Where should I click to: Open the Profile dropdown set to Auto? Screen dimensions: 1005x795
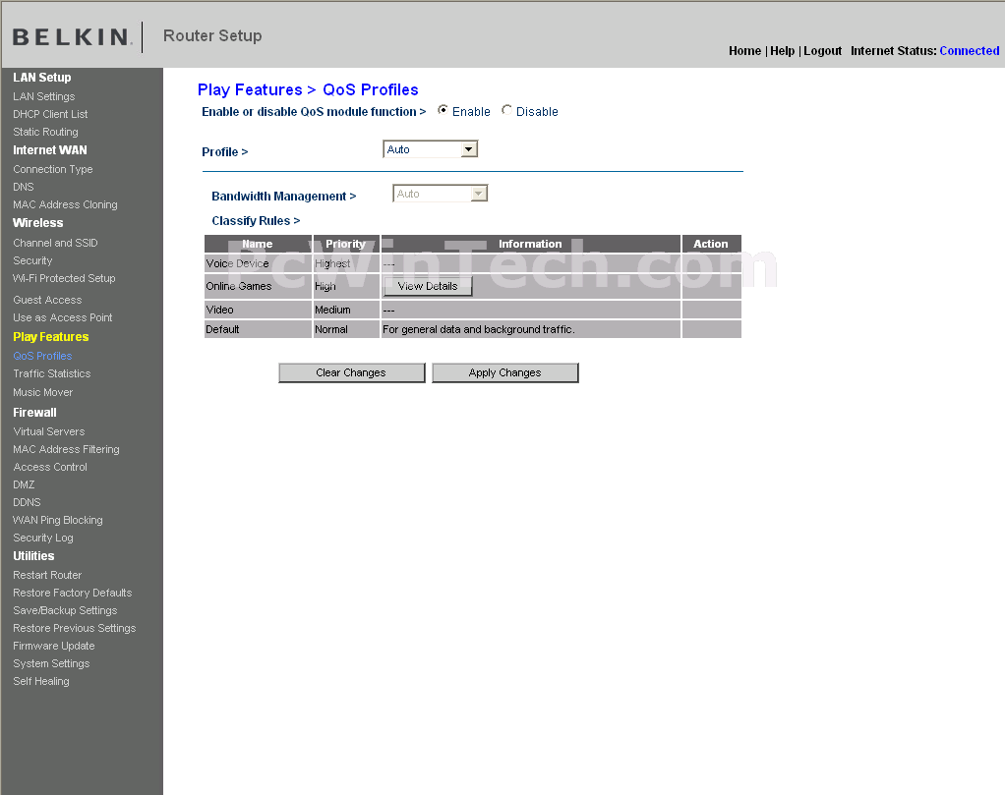coord(430,149)
